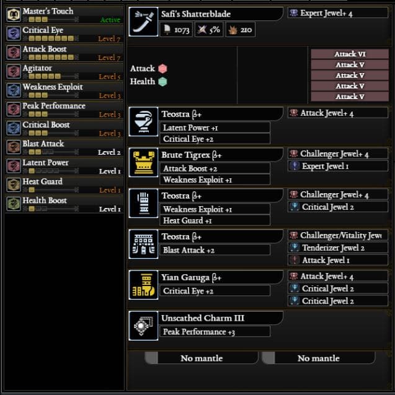Viewport: 395px width, 395px height.
Task: Select the Teostra β+ gloves icon
Action: coord(143,203)
